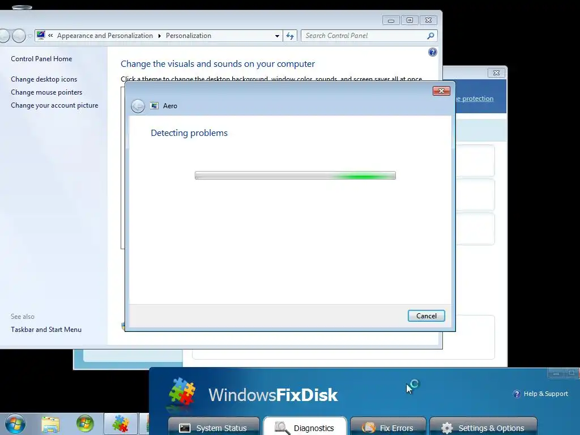Minimize the Personalization window

(x=391, y=20)
